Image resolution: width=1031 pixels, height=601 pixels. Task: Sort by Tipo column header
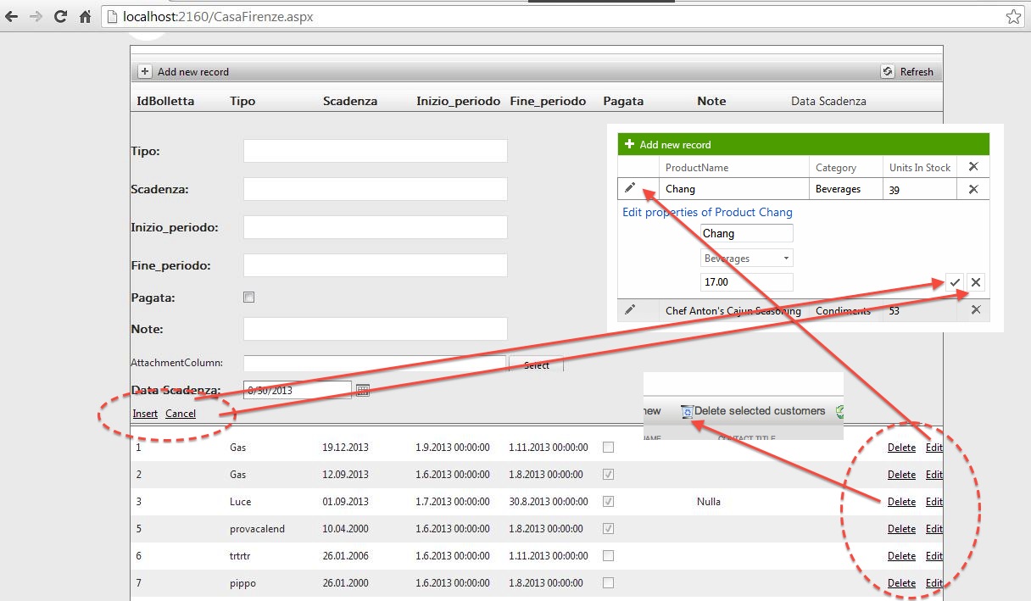(242, 101)
